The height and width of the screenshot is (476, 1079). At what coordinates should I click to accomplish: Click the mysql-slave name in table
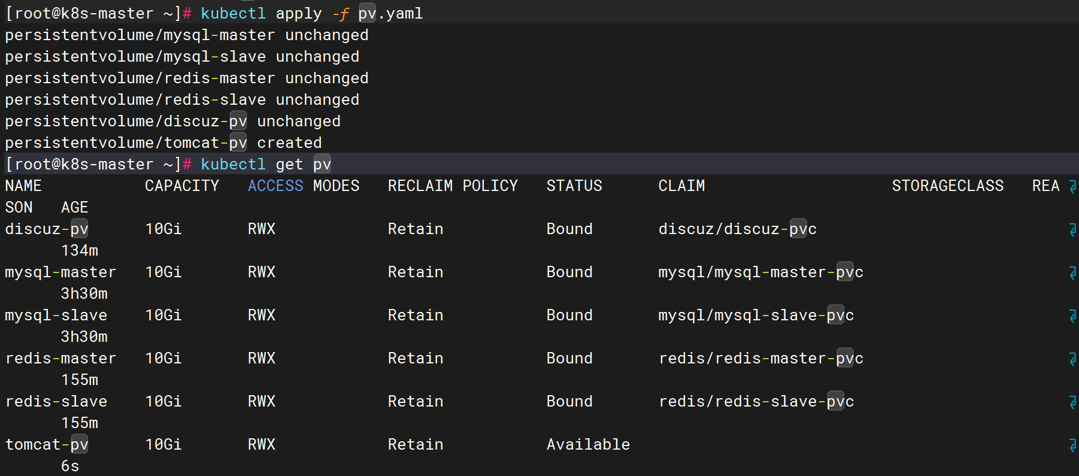pos(56,315)
